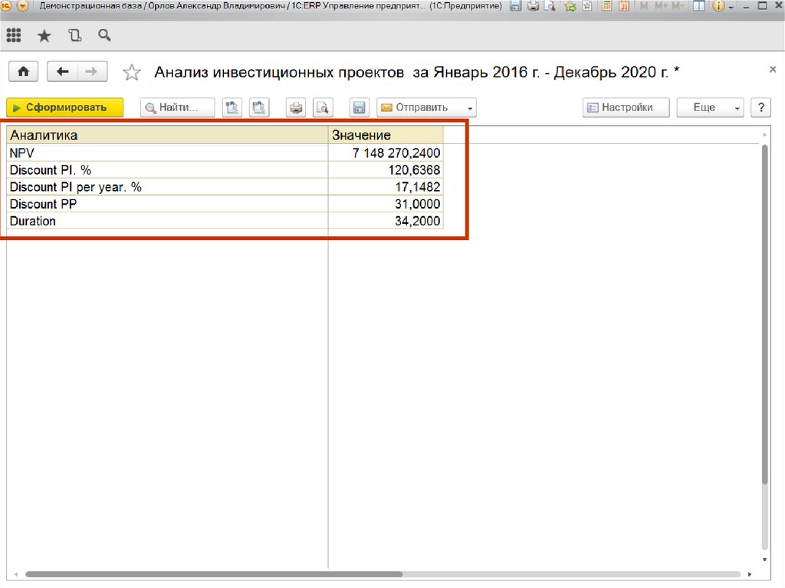Select the Duration cell
The width and height of the screenshot is (785, 588).
pos(167,221)
